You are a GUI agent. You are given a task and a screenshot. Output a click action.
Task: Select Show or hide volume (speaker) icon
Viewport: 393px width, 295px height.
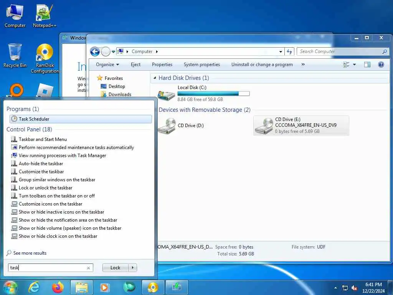pyautogui.click(x=70, y=228)
